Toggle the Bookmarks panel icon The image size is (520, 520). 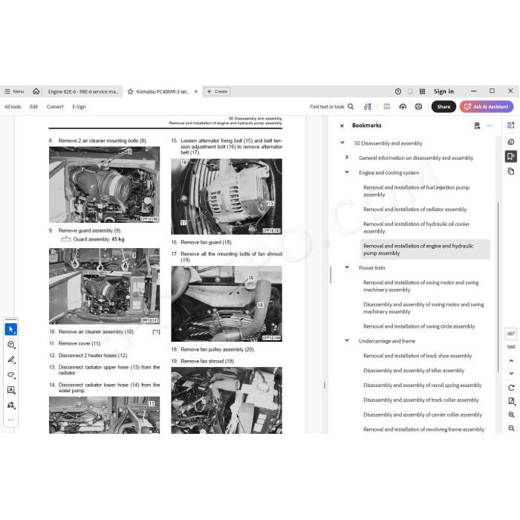click(x=511, y=156)
